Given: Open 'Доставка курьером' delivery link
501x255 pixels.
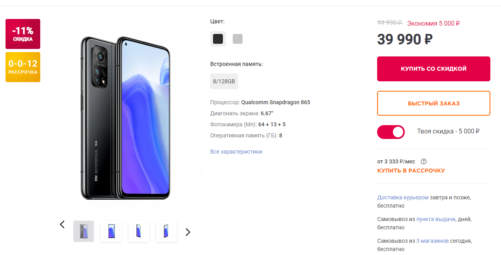Looking at the screenshot, I should 403,197.
